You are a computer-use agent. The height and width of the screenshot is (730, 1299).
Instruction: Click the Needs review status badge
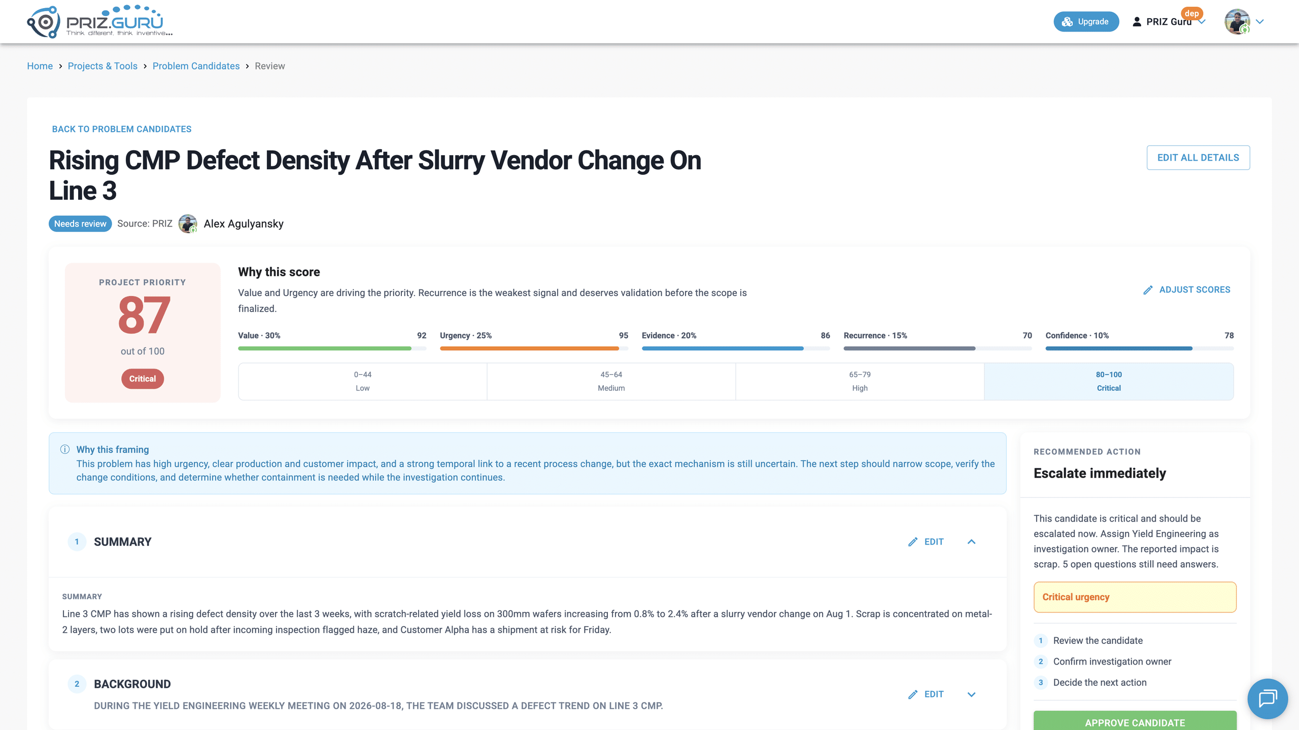click(x=80, y=224)
